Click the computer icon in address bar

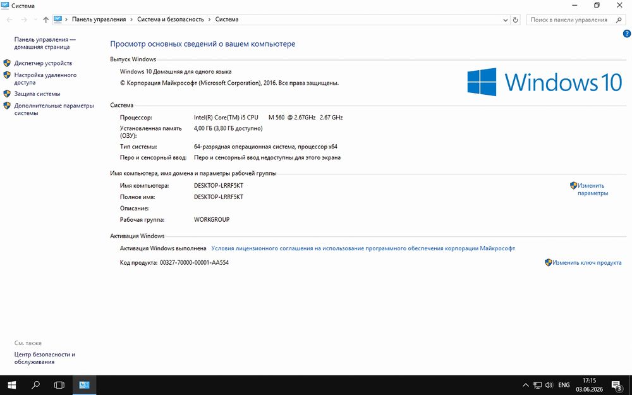[58, 19]
